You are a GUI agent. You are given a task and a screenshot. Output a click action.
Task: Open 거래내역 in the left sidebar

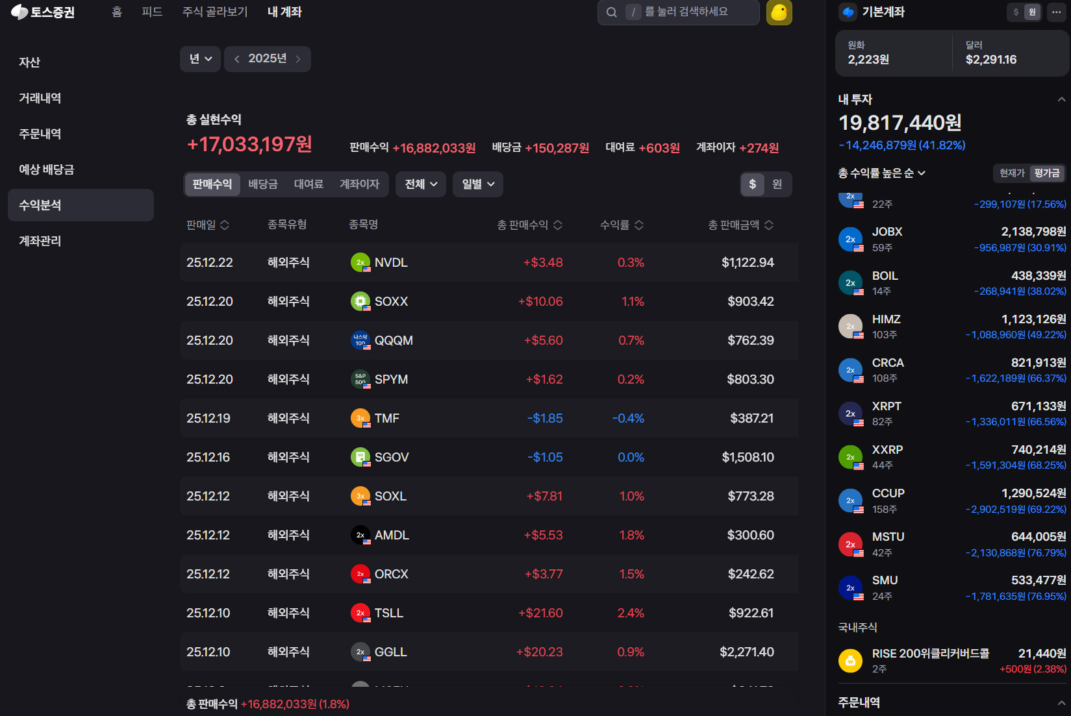coord(81,98)
